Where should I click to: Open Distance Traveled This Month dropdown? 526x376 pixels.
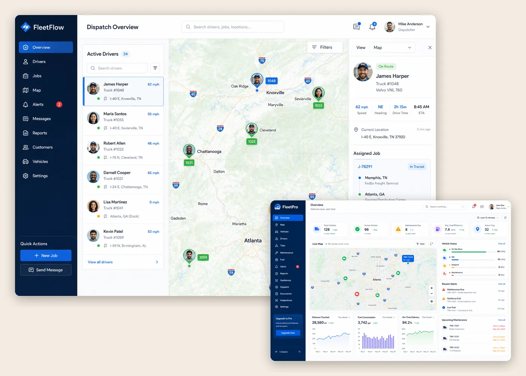[344, 317]
